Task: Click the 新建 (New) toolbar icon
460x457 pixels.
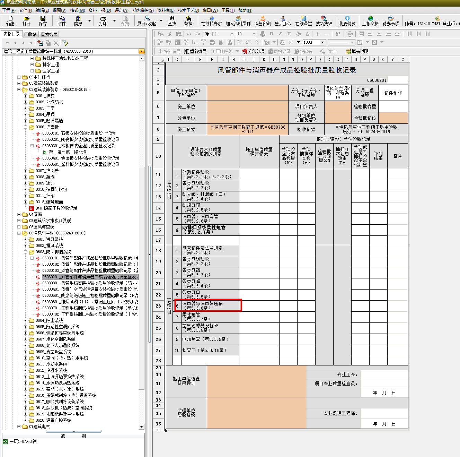Action: pos(10,20)
